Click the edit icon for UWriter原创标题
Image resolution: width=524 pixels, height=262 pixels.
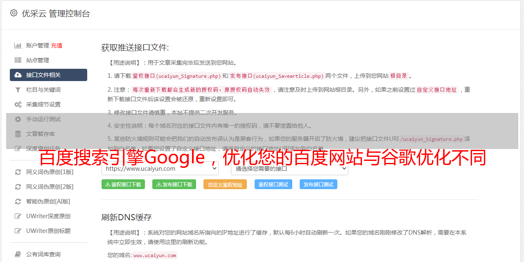18,231
